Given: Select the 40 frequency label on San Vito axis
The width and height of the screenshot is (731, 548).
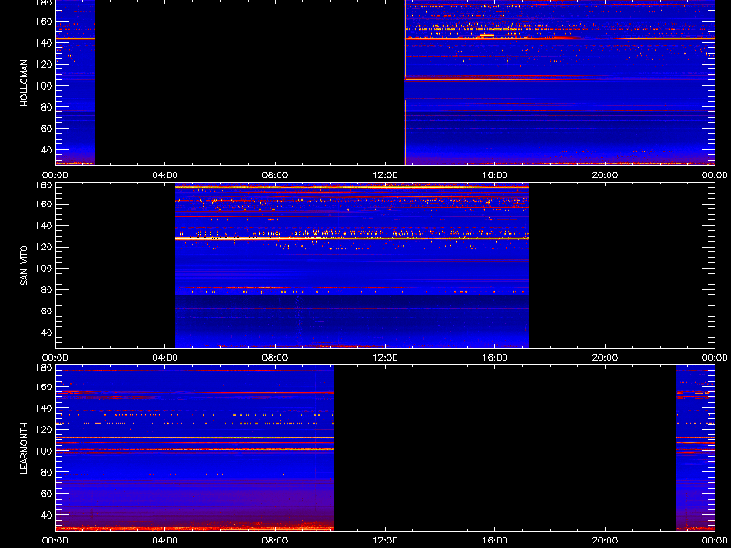Looking at the screenshot, I should click(47, 332).
